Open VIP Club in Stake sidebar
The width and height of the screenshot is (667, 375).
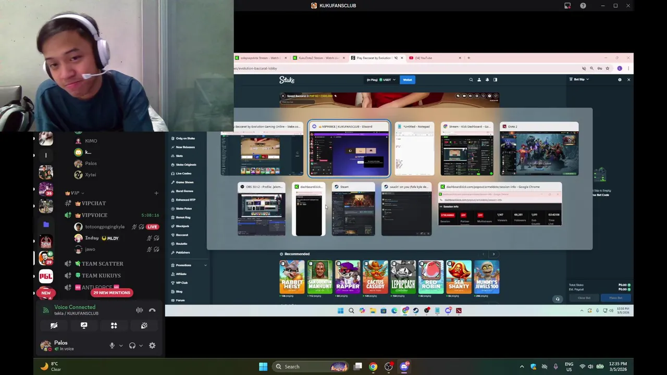click(x=182, y=283)
